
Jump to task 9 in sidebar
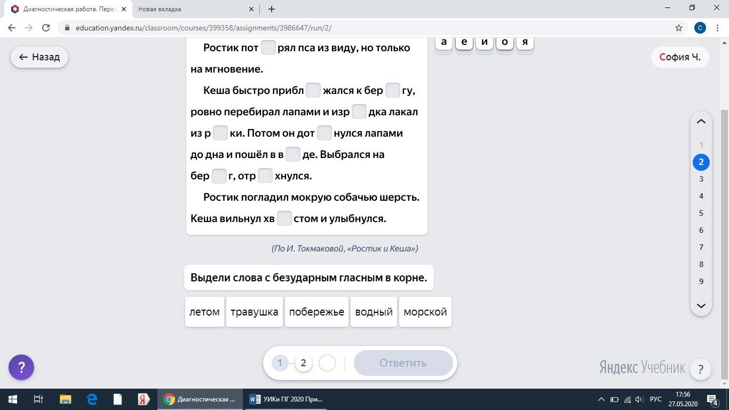pos(701,281)
